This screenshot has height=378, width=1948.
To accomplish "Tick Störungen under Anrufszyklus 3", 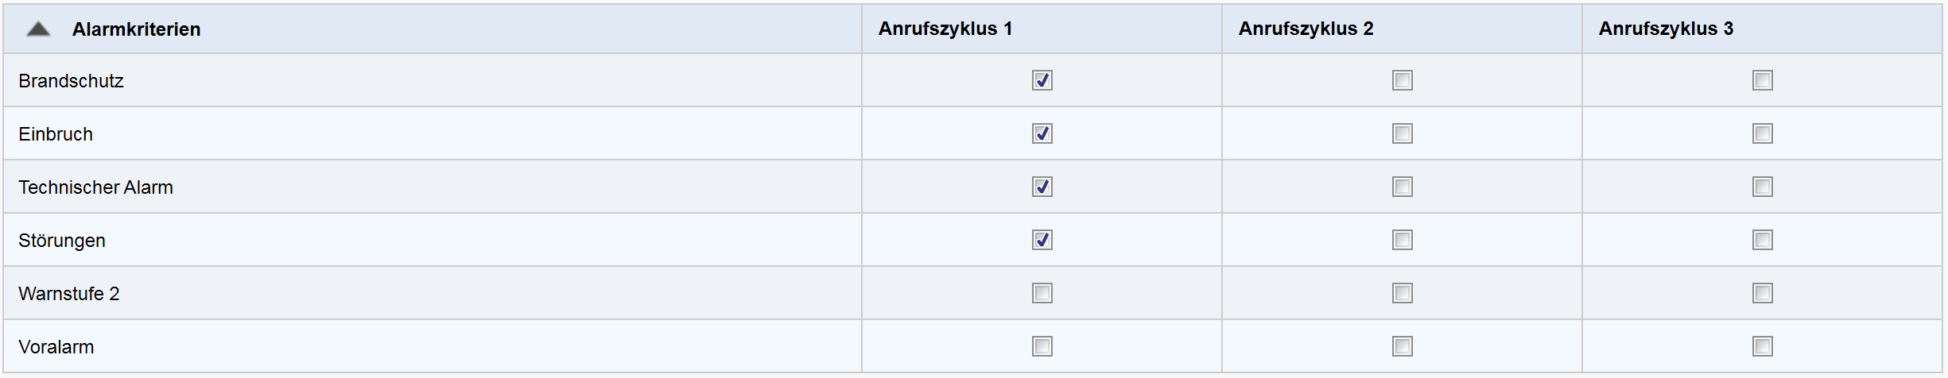I will pos(1762,240).
